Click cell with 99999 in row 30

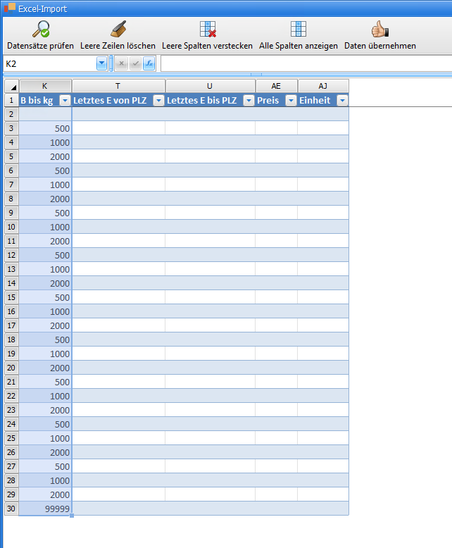45,509
